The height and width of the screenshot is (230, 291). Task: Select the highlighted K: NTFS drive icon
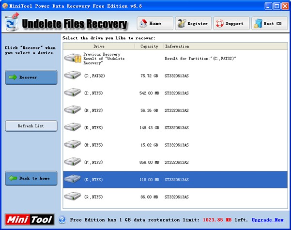pyautogui.click(x=73, y=179)
